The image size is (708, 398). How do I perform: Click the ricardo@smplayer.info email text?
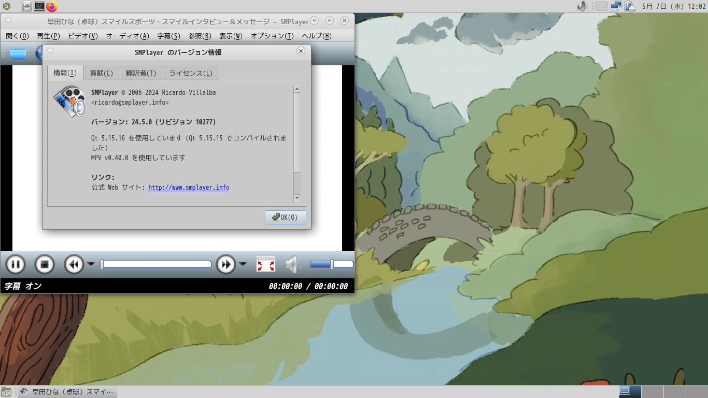click(x=130, y=103)
